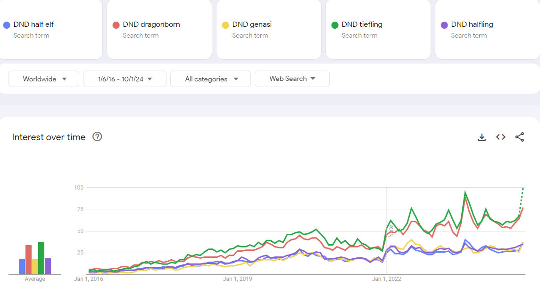Download the Interest over time data
This screenshot has width=540, height=287.
482,137
